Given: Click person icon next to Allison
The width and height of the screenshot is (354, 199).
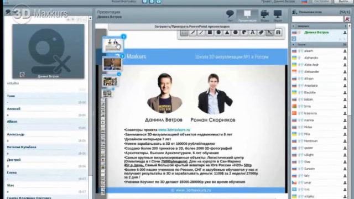Looking at the screenshot, I should point(345,78).
